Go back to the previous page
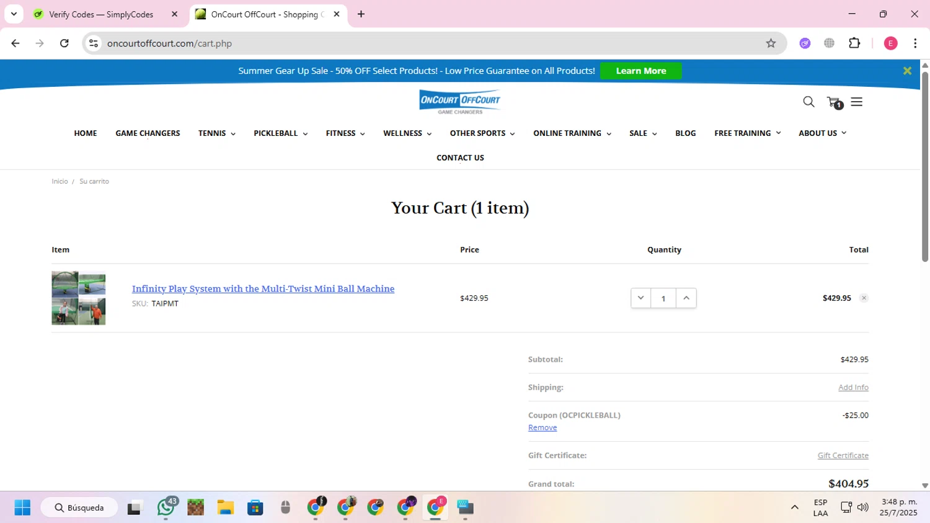Image resolution: width=930 pixels, height=523 pixels. point(15,43)
